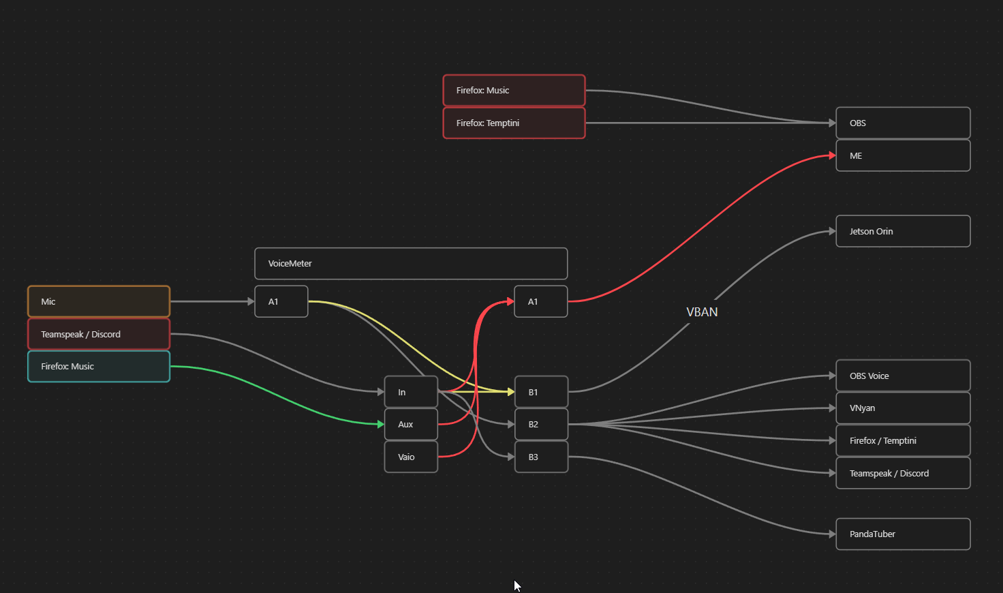Select the Aux node
The image size is (1003, 593).
point(410,424)
